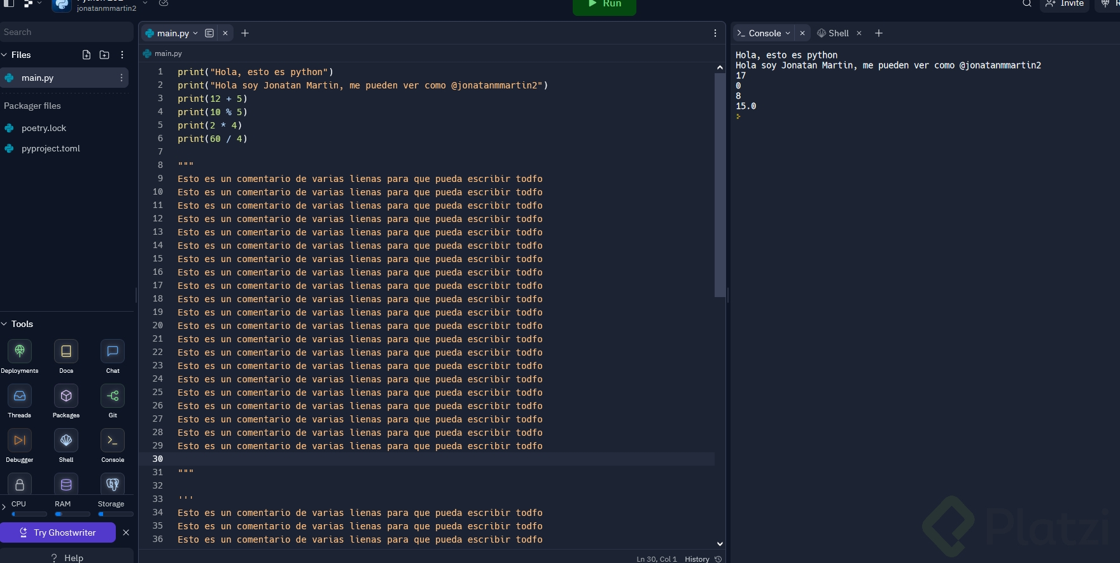Click the checkmark status icon beside repl name
This screenshot has height=563, width=1120.
[x=164, y=3]
